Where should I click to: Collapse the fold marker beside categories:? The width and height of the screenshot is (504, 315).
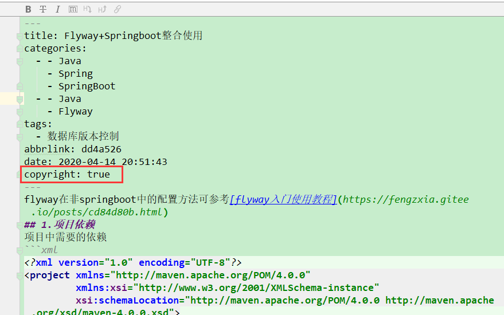pyautogui.click(x=19, y=49)
